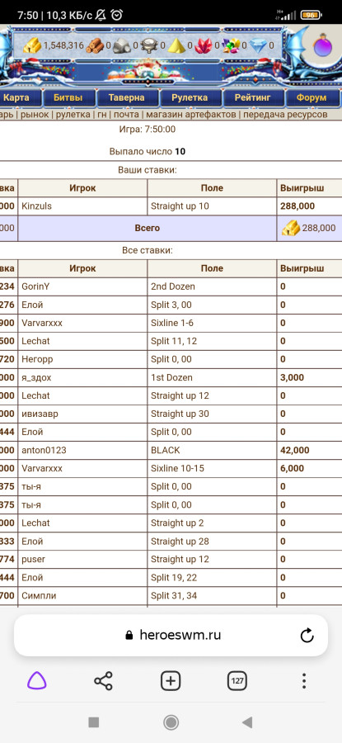Open the three-dot browser menu
Viewport: 342px width, 743px height.
304,681
